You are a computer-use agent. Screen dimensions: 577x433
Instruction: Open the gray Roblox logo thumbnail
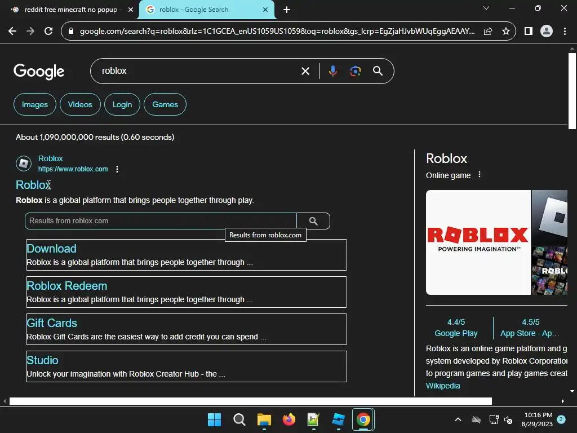(x=549, y=218)
